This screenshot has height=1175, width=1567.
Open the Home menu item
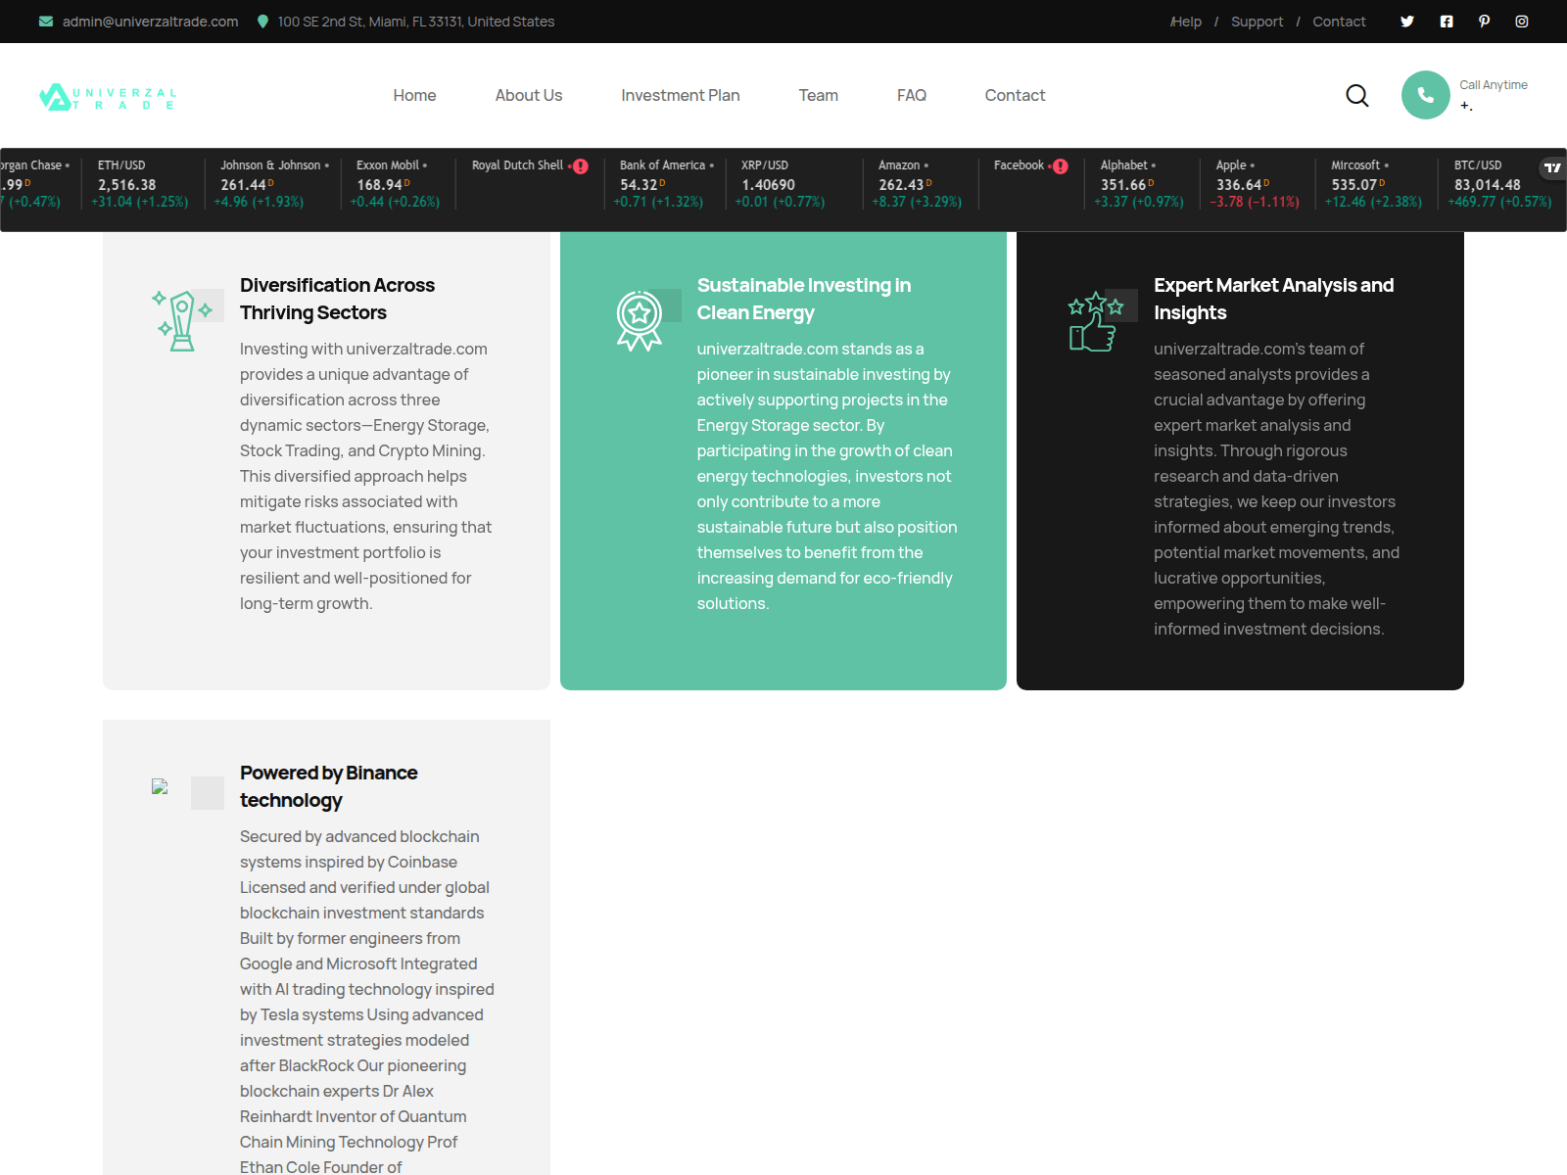[x=414, y=95]
